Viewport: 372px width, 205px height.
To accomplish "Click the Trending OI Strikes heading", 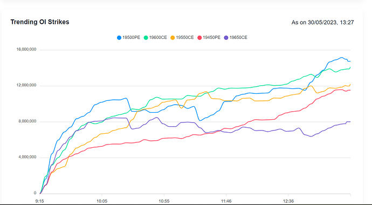I will [x=40, y=22].
